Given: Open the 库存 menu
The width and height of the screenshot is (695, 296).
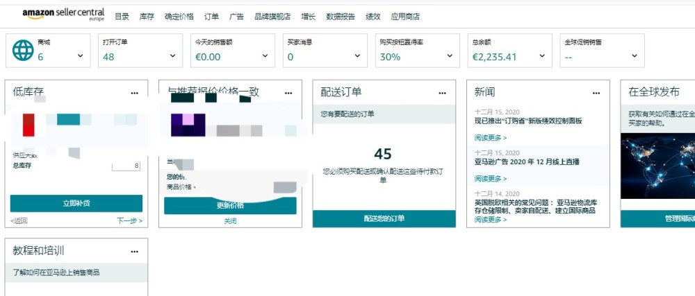Looking at the screenshot, I should [x=147, y=17].
